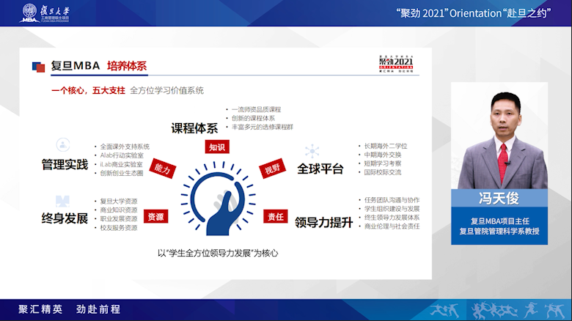Viewport: 572px width, 321px height.
Task: Click bullet 创新创业生态圈
Action: click(122, 173)
